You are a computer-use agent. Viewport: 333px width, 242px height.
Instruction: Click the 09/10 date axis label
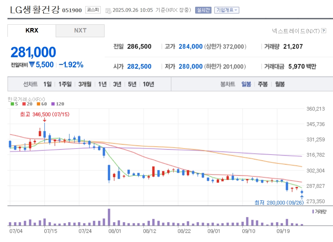(x=248, y=231)
